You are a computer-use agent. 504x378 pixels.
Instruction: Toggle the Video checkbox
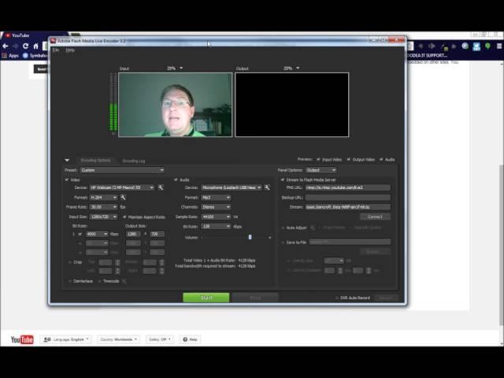click(x=67, y=180)
